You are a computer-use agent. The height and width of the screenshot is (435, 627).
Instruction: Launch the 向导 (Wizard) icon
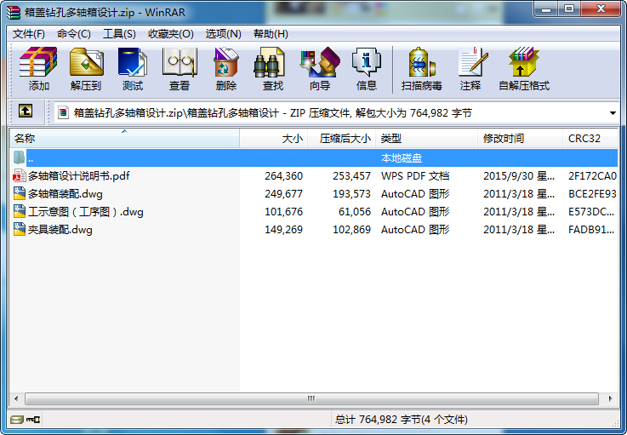tap(320, 62)
